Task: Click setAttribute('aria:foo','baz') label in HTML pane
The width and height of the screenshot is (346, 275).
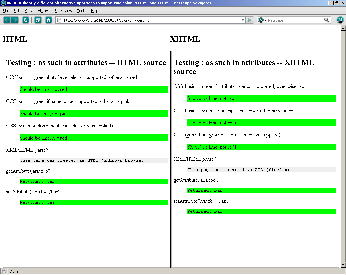Action: [33, 192]
